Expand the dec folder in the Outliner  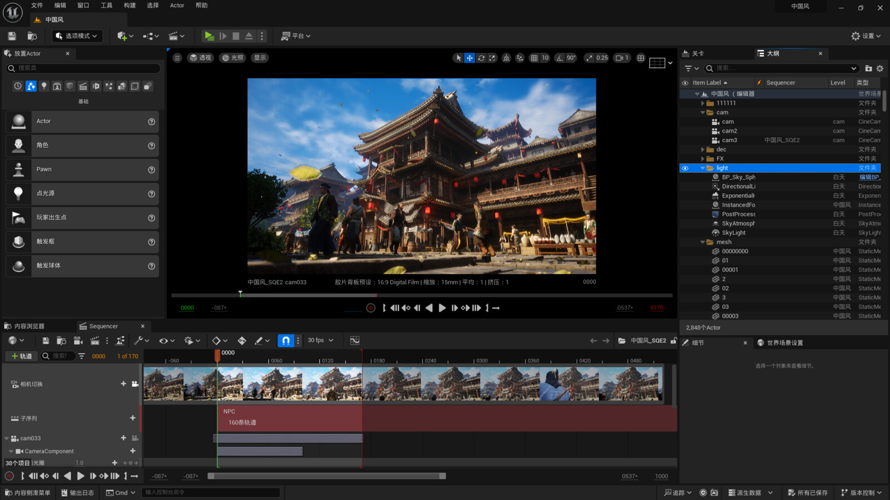703,150
